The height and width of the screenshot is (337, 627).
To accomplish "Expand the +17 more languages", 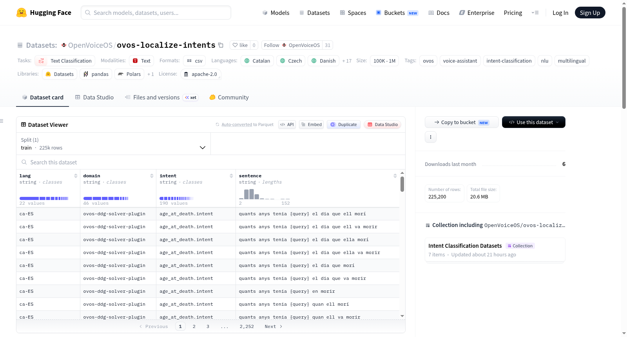I will click(347, 61).
